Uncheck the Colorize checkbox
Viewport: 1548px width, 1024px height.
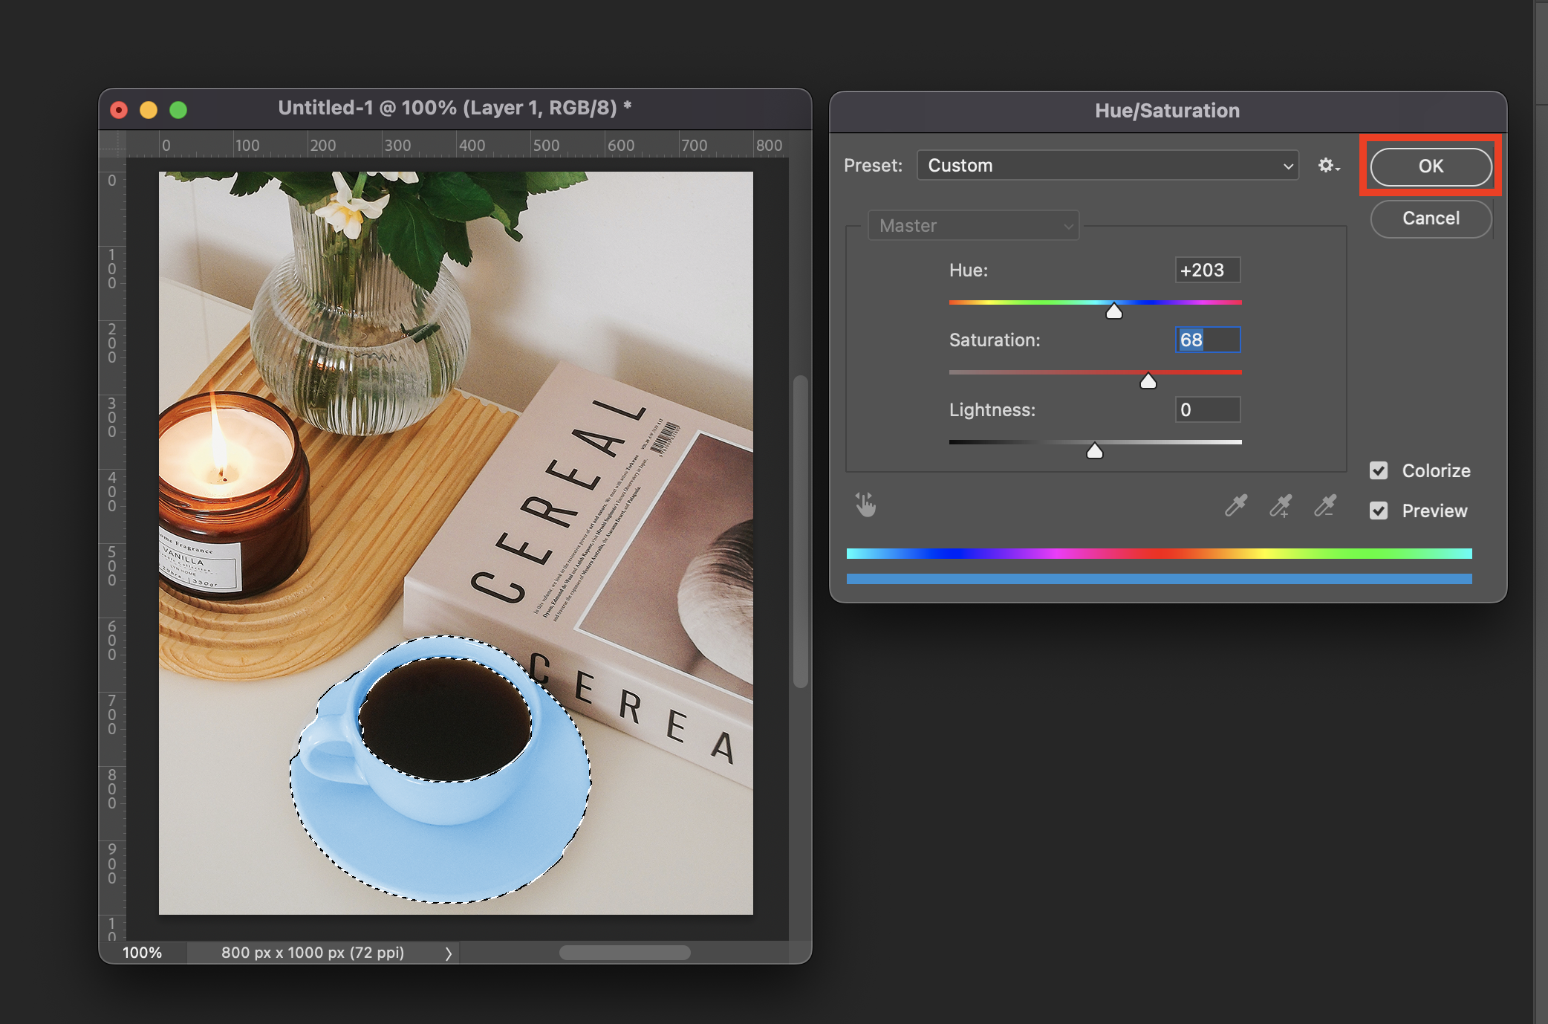[x=1379, y=470]
